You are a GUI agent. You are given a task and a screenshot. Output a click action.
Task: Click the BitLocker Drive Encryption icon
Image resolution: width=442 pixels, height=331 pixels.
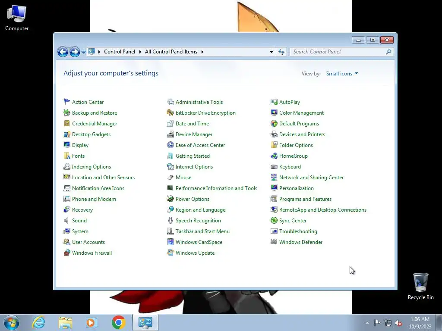coord(170,112)
